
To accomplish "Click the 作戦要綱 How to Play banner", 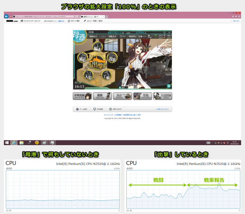I will coord(82,96).
